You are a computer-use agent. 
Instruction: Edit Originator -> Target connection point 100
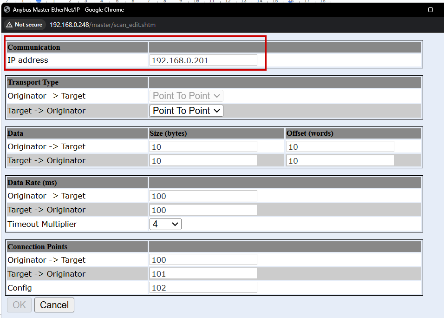(x=203, y=259)
